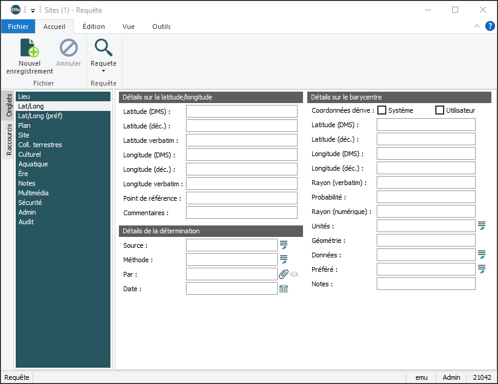This screenshot has height=384, width=498.
Task: Collapse the ribbon with the chevron arrow
Action: coord(477,26)
